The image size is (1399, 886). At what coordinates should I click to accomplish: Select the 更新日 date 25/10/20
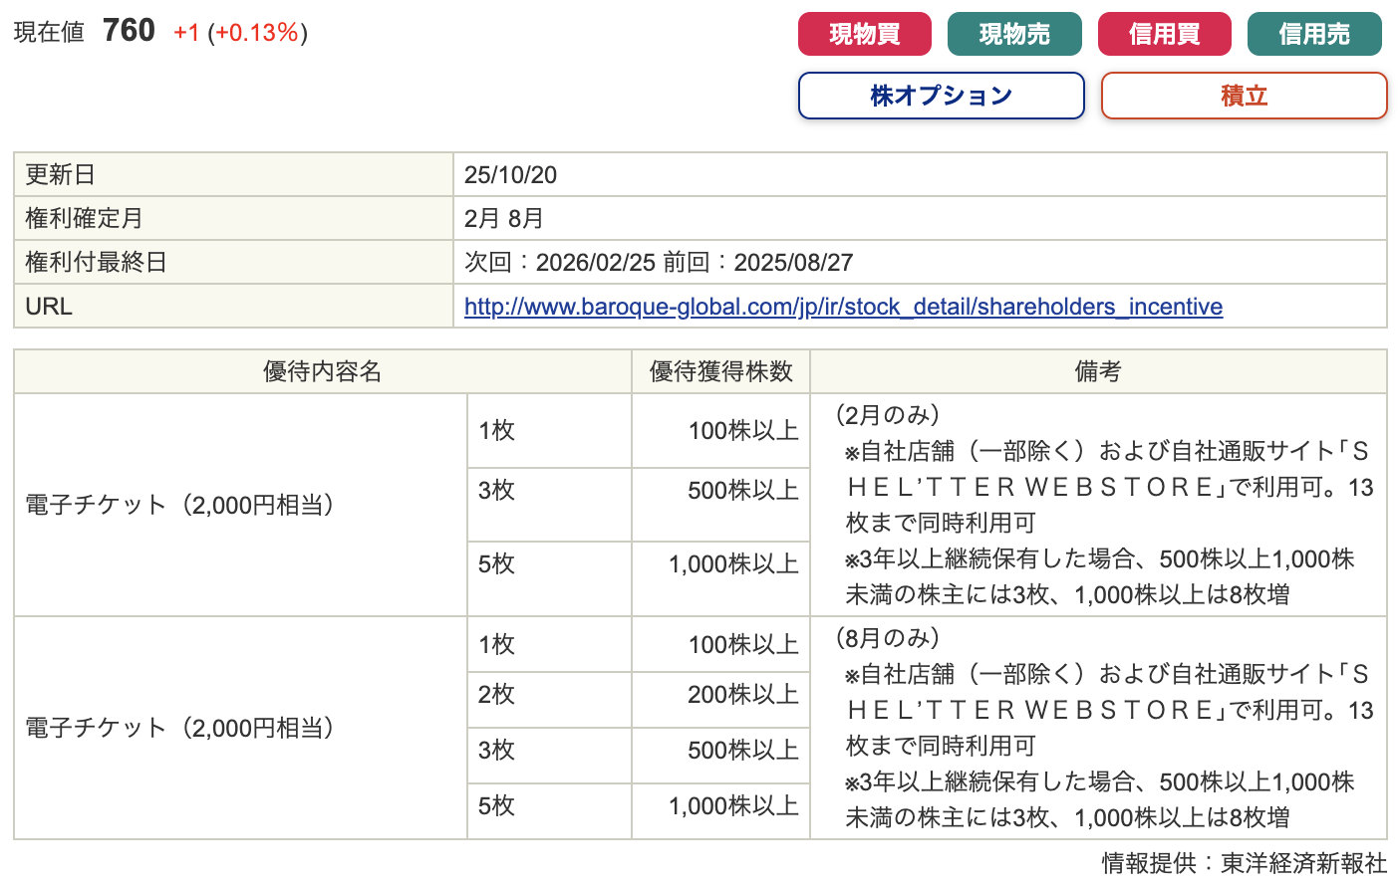coord(510,175)
